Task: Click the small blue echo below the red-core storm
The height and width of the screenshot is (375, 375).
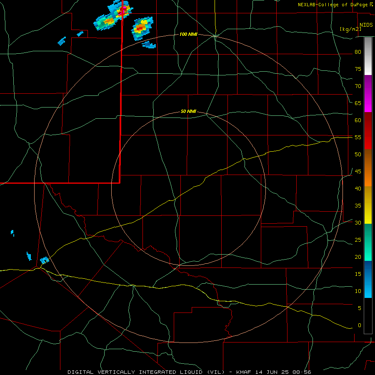Action: pyautogui.click(x=149, y=45)
